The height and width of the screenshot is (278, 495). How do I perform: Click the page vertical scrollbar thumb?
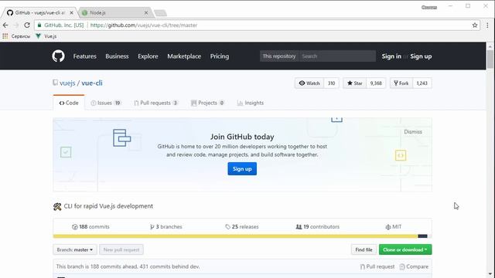coord(490,59)
